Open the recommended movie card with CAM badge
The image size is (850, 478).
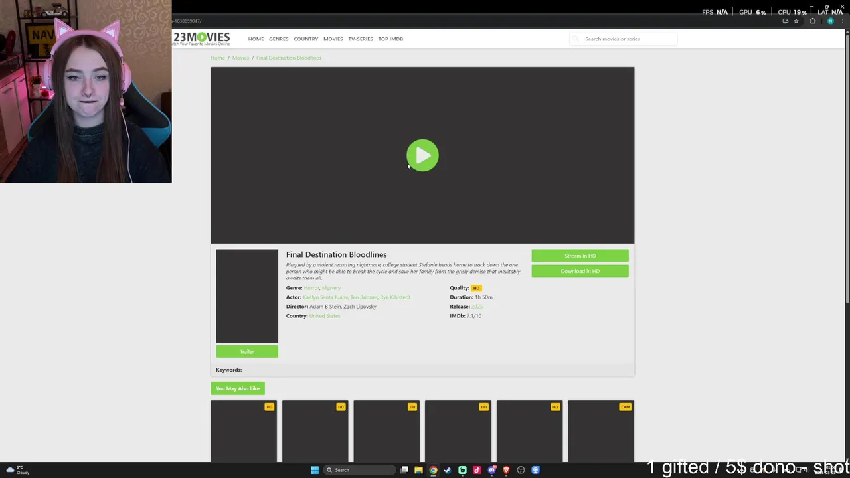click(601, 432)
